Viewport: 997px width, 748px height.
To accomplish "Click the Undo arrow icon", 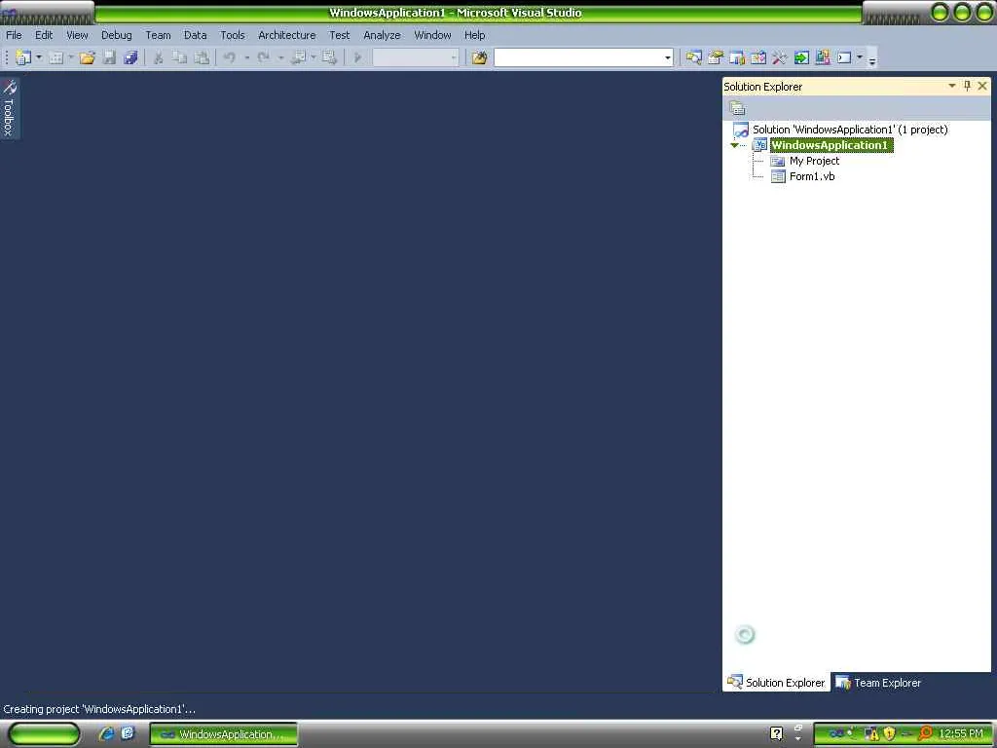I will pyautogui.click(x=230, y=57).
